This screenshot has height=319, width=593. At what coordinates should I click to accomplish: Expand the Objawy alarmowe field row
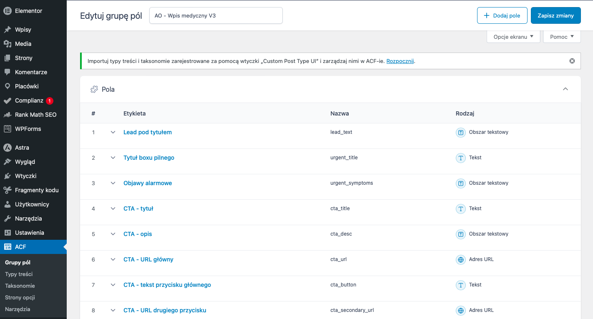113,183
